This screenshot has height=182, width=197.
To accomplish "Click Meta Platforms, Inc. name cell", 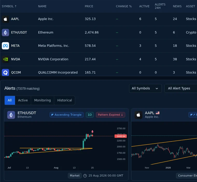I will [53, 46].
